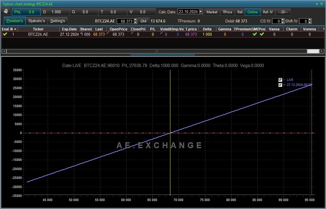Select the Market pricing mode button
The height and width of the screenshot is (209, 326).
[x=212, y=12]
